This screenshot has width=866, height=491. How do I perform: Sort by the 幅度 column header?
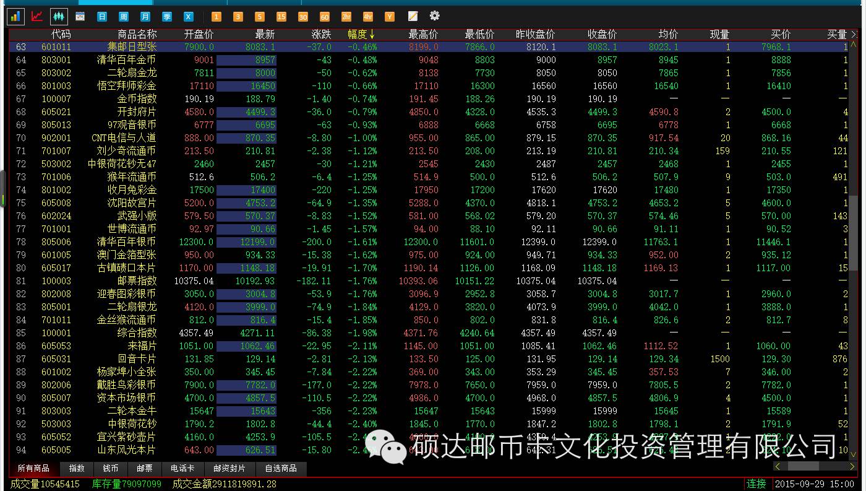[362, 35]
